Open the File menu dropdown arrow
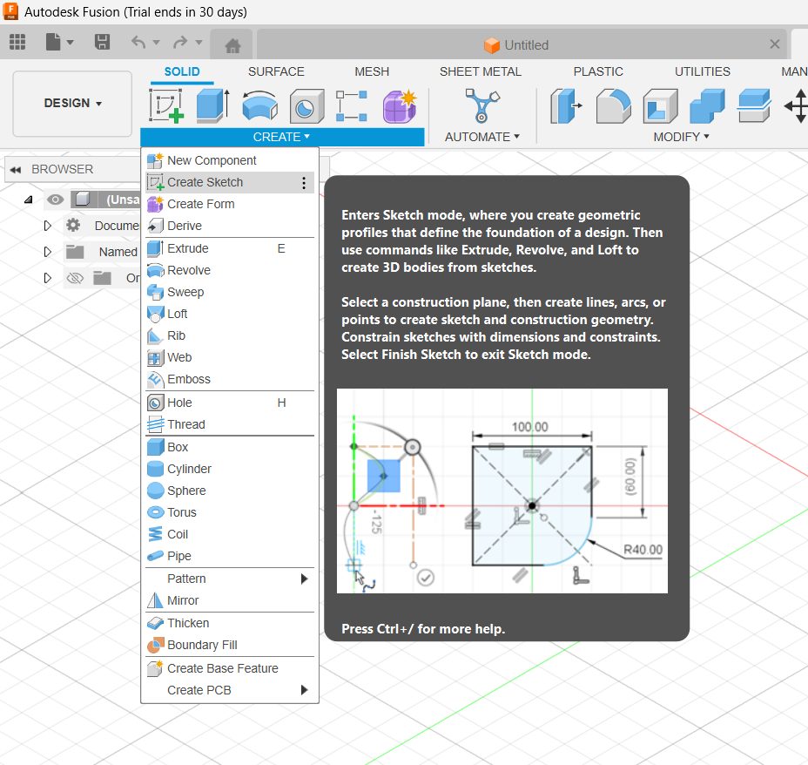The image size is (808, 765). (x=70, y=43)
